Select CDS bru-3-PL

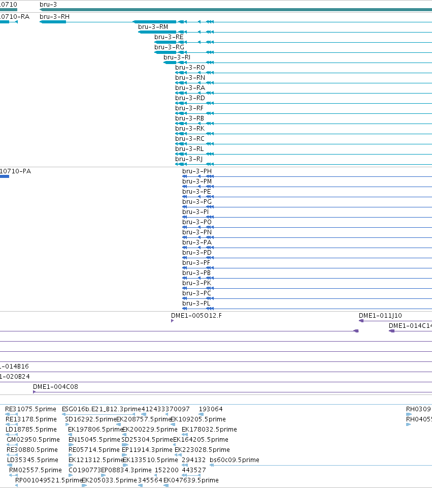point(196,303)
